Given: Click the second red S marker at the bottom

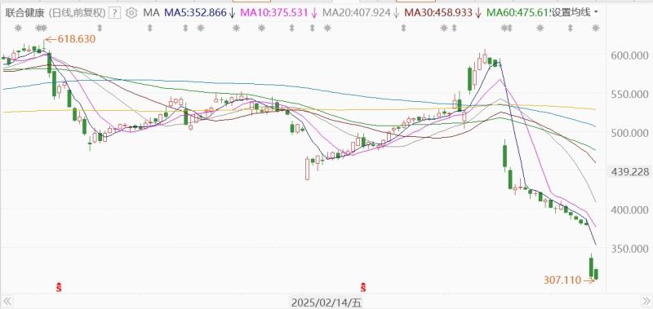Looking at the screenshot, I should click(x=363, y=287).
